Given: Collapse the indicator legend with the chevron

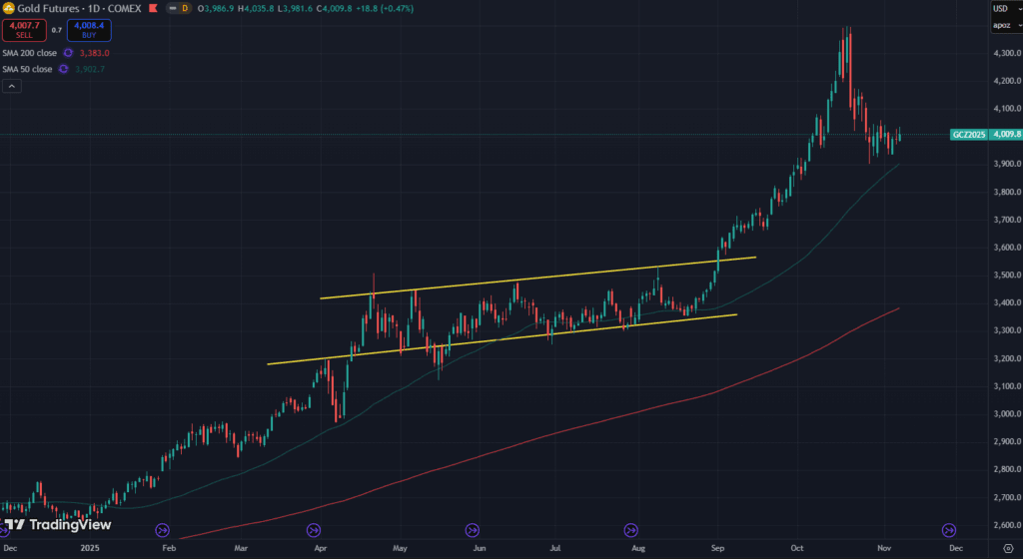Looking at the screenshot, I should click(x=11, y=87).
